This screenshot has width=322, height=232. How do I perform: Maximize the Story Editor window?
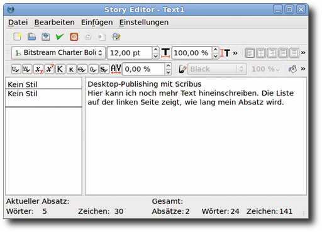tap(289, 9)
